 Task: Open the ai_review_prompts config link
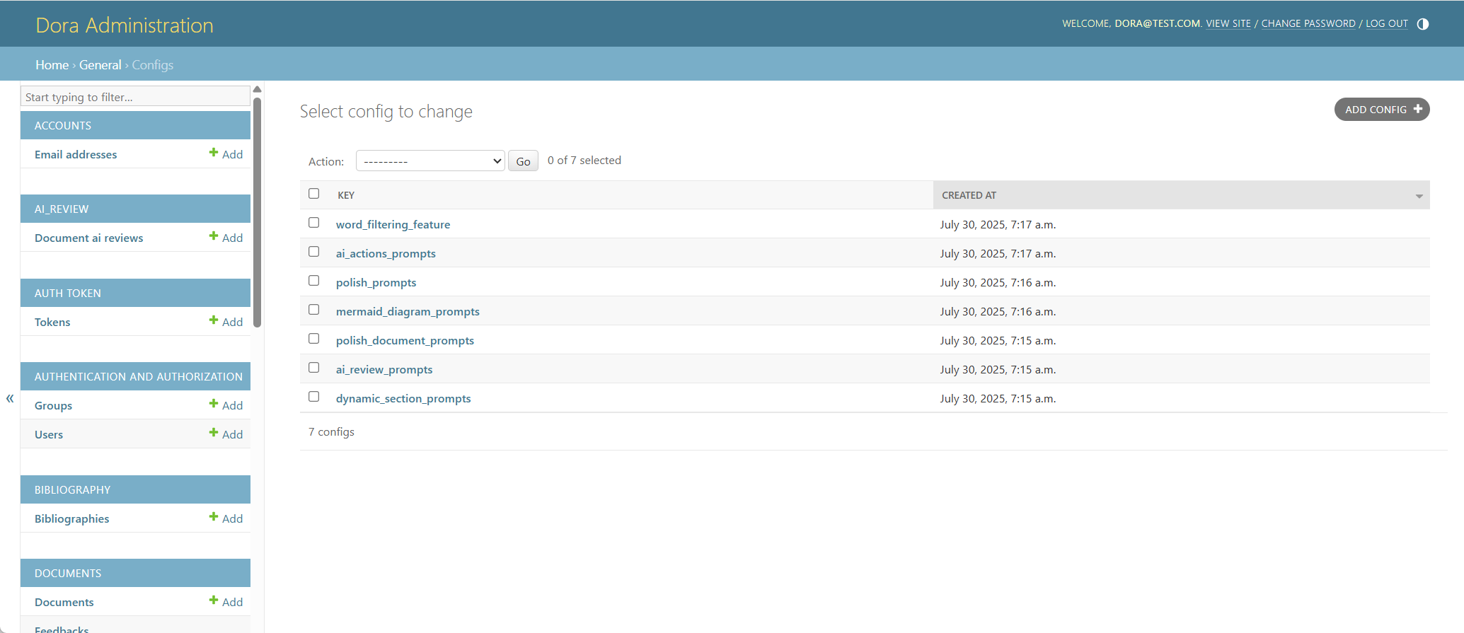[384, 369]
